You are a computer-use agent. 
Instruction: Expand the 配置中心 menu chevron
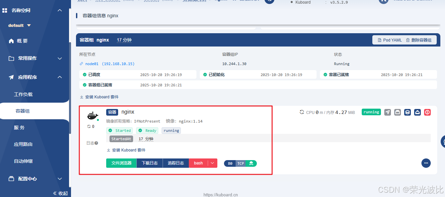[60, 179]
